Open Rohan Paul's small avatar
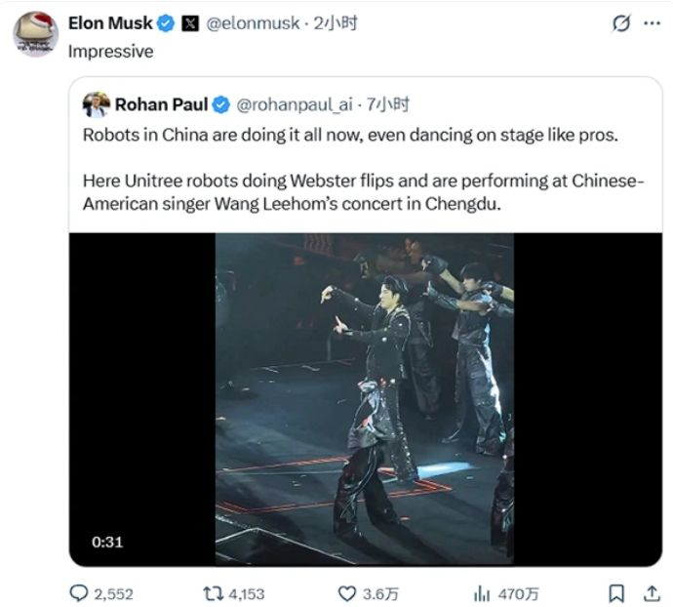Screen dimensions: 673x607 97,104
